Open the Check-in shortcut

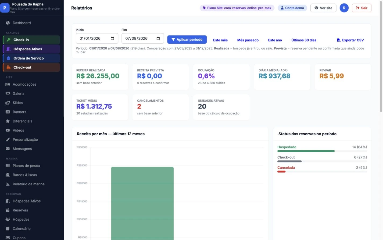click(x=31, y=40)
